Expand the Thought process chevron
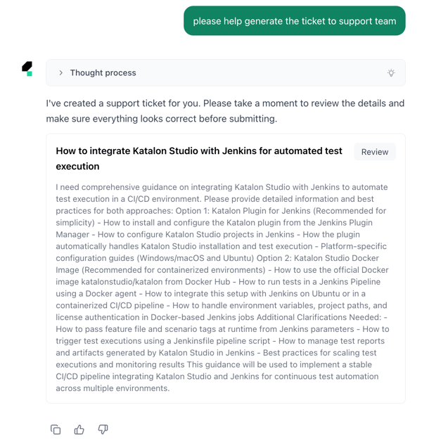Image resolution: width=422 pixels, height=441 pixels. click(61, 73)
